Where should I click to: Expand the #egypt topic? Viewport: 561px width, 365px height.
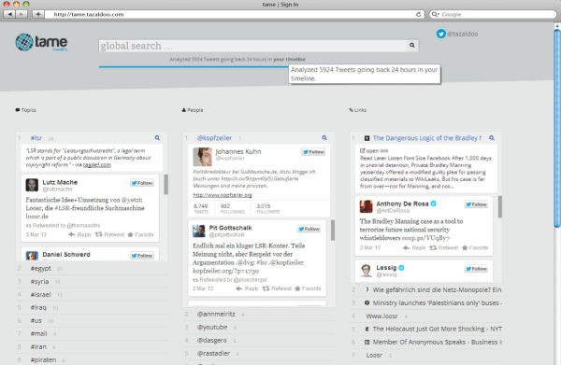(x=92, y=268)
